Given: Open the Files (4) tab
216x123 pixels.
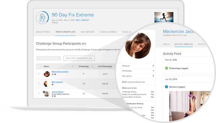Looking at the screenshot, I should click(x=127, y=32).
